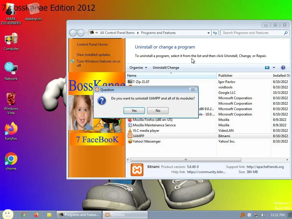Click the Igor Pavlov publisher cell

(x=227, y=82)
